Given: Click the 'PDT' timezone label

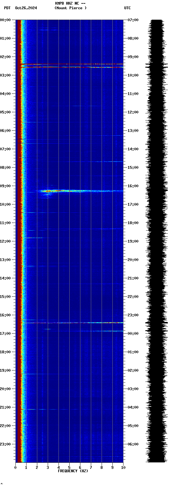Looking at the screenshot, I should (7, 8).
